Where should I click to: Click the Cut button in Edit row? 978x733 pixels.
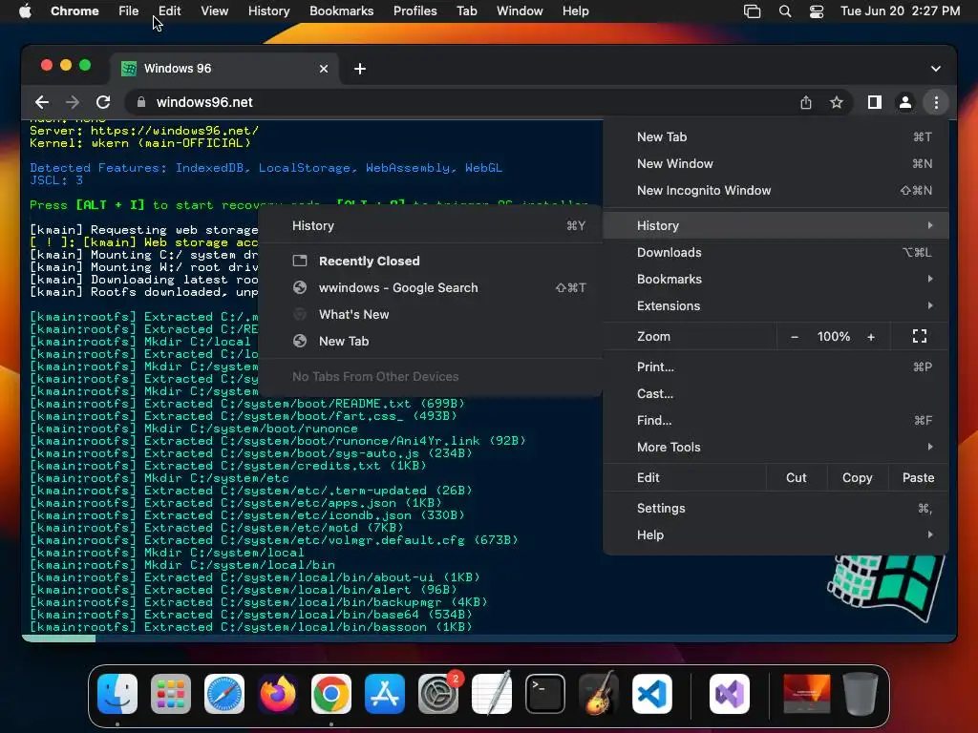click(x=796, y=478)
